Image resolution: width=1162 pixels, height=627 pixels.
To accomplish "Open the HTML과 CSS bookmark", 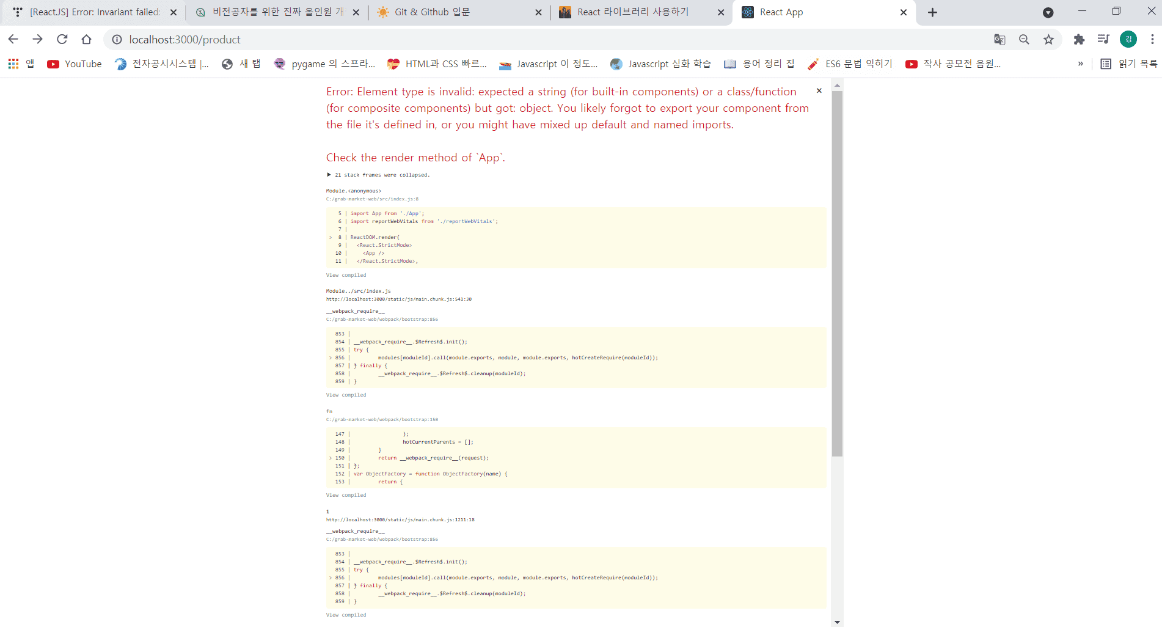I will coord(437,64).
